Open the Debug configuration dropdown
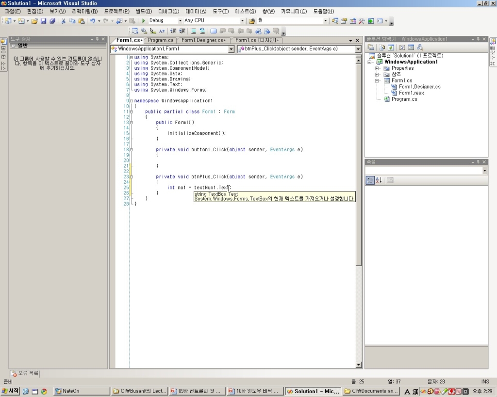The width and height of the screenshot is (497, 397). click(x=180, y=20)
